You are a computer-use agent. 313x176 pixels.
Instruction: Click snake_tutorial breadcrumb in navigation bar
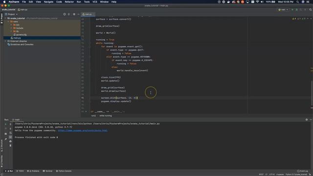click(9, 10)
